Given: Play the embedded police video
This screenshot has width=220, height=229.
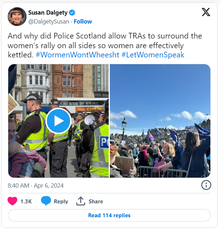Looking at the screenshot, I should point(59,121).
